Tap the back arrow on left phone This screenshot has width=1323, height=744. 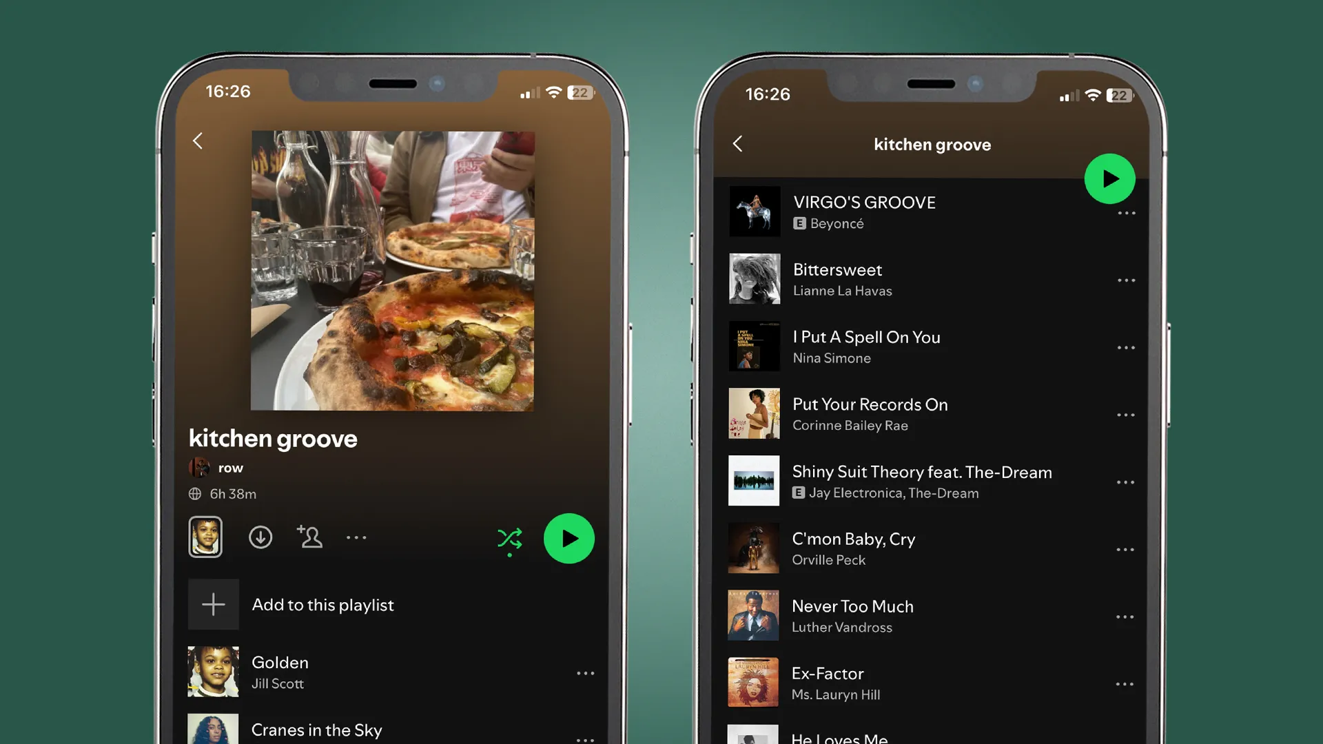(x=198, y=141)
